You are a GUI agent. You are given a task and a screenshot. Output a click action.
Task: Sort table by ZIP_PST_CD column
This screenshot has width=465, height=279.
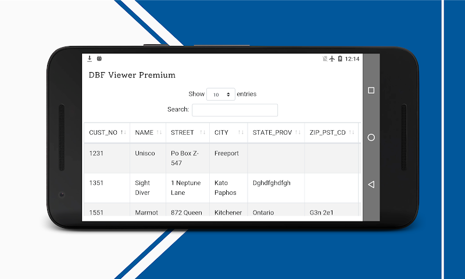[x=331, y=133]
